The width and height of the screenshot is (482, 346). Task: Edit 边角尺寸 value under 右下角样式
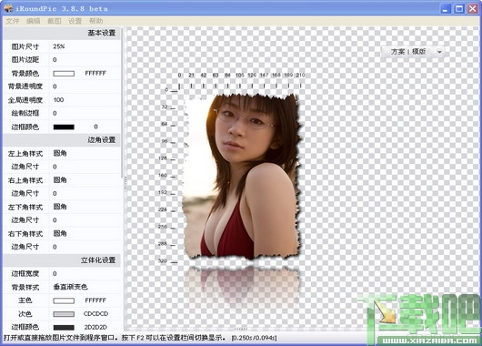click(85, 247)
